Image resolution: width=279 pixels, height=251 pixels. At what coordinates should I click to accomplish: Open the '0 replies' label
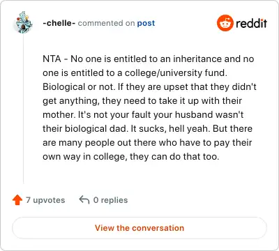pyautogui.click(x=110, y=200)
